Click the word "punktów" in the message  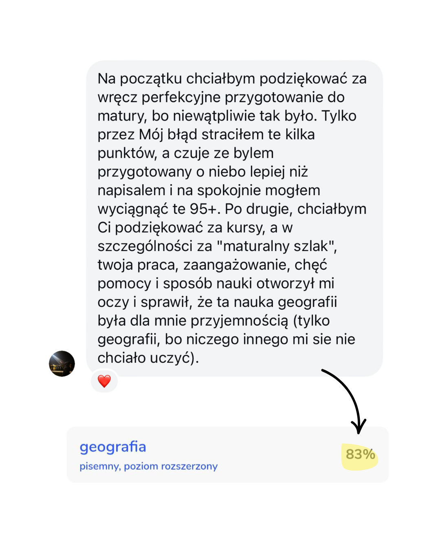point(127,153)
